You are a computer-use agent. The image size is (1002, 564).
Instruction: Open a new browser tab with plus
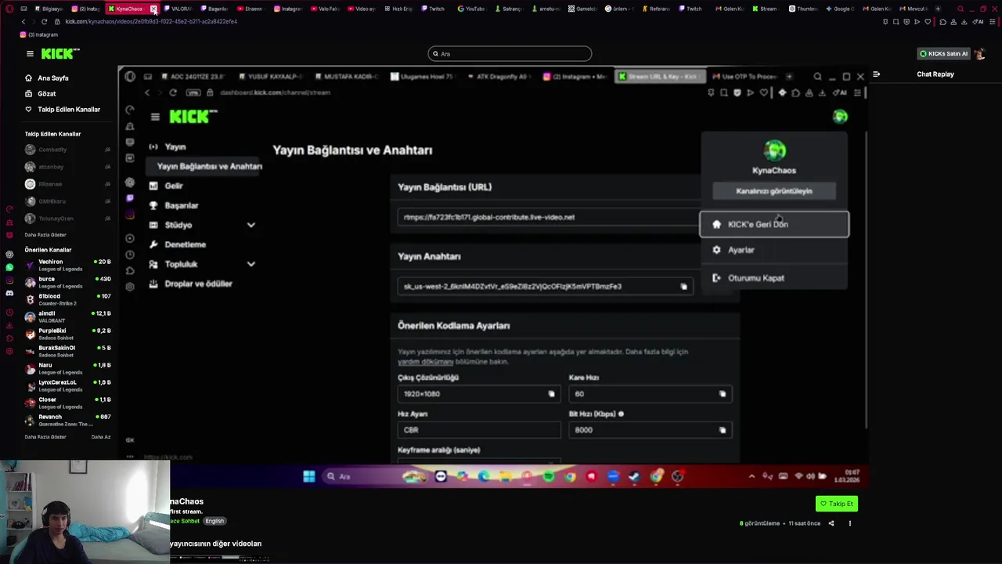(939, 9)
